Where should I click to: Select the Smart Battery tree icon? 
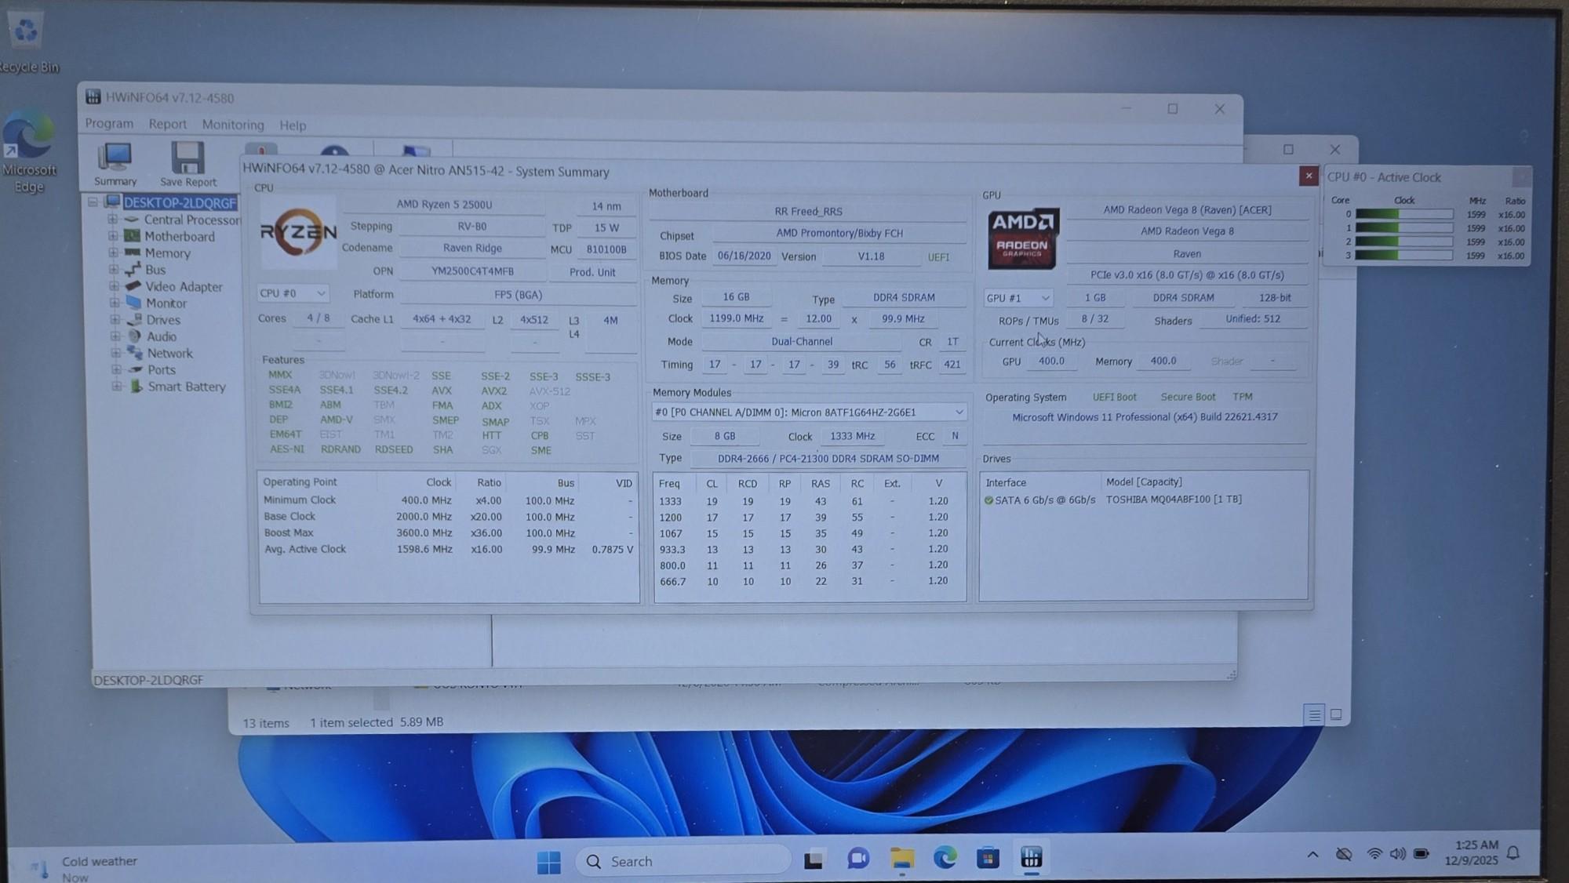(x=137, y=387)
